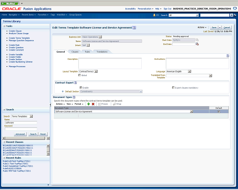Image resolution: width=238 pixels, height=190 pixels.
Task: Click the Oracle chat bubble icon at top right
Action: click(x=235, y=9)
